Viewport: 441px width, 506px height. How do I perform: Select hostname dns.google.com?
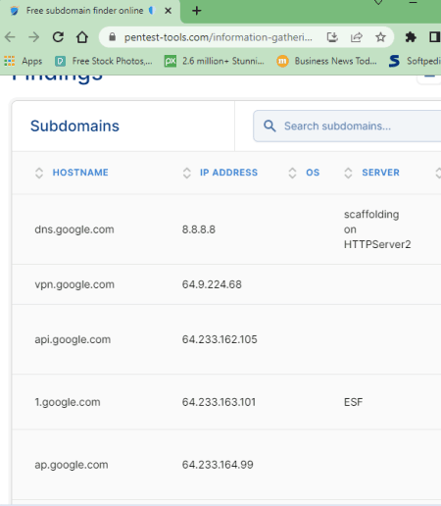74,229
